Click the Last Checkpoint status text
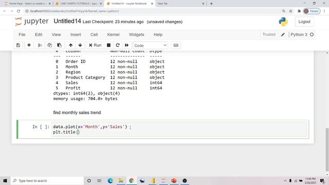The width and height of the screenshot is (329, 185). coord(113,22)
